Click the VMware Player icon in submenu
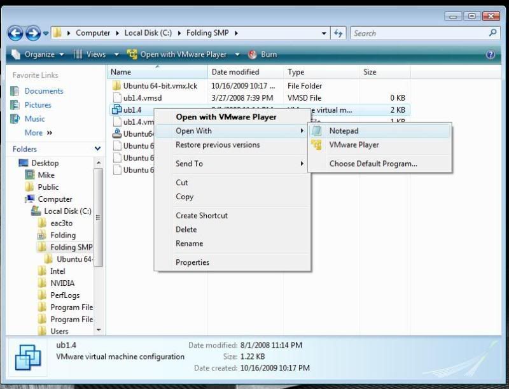Image resolution: width=509 pixels, height=389 pixels. [x=317, y=145]
